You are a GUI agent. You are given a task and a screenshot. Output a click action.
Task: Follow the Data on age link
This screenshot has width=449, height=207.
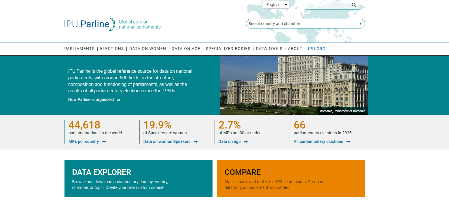click(x=230, y=142)
